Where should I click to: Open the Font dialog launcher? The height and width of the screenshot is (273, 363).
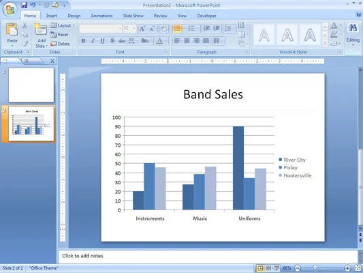(x=166, y=52)
